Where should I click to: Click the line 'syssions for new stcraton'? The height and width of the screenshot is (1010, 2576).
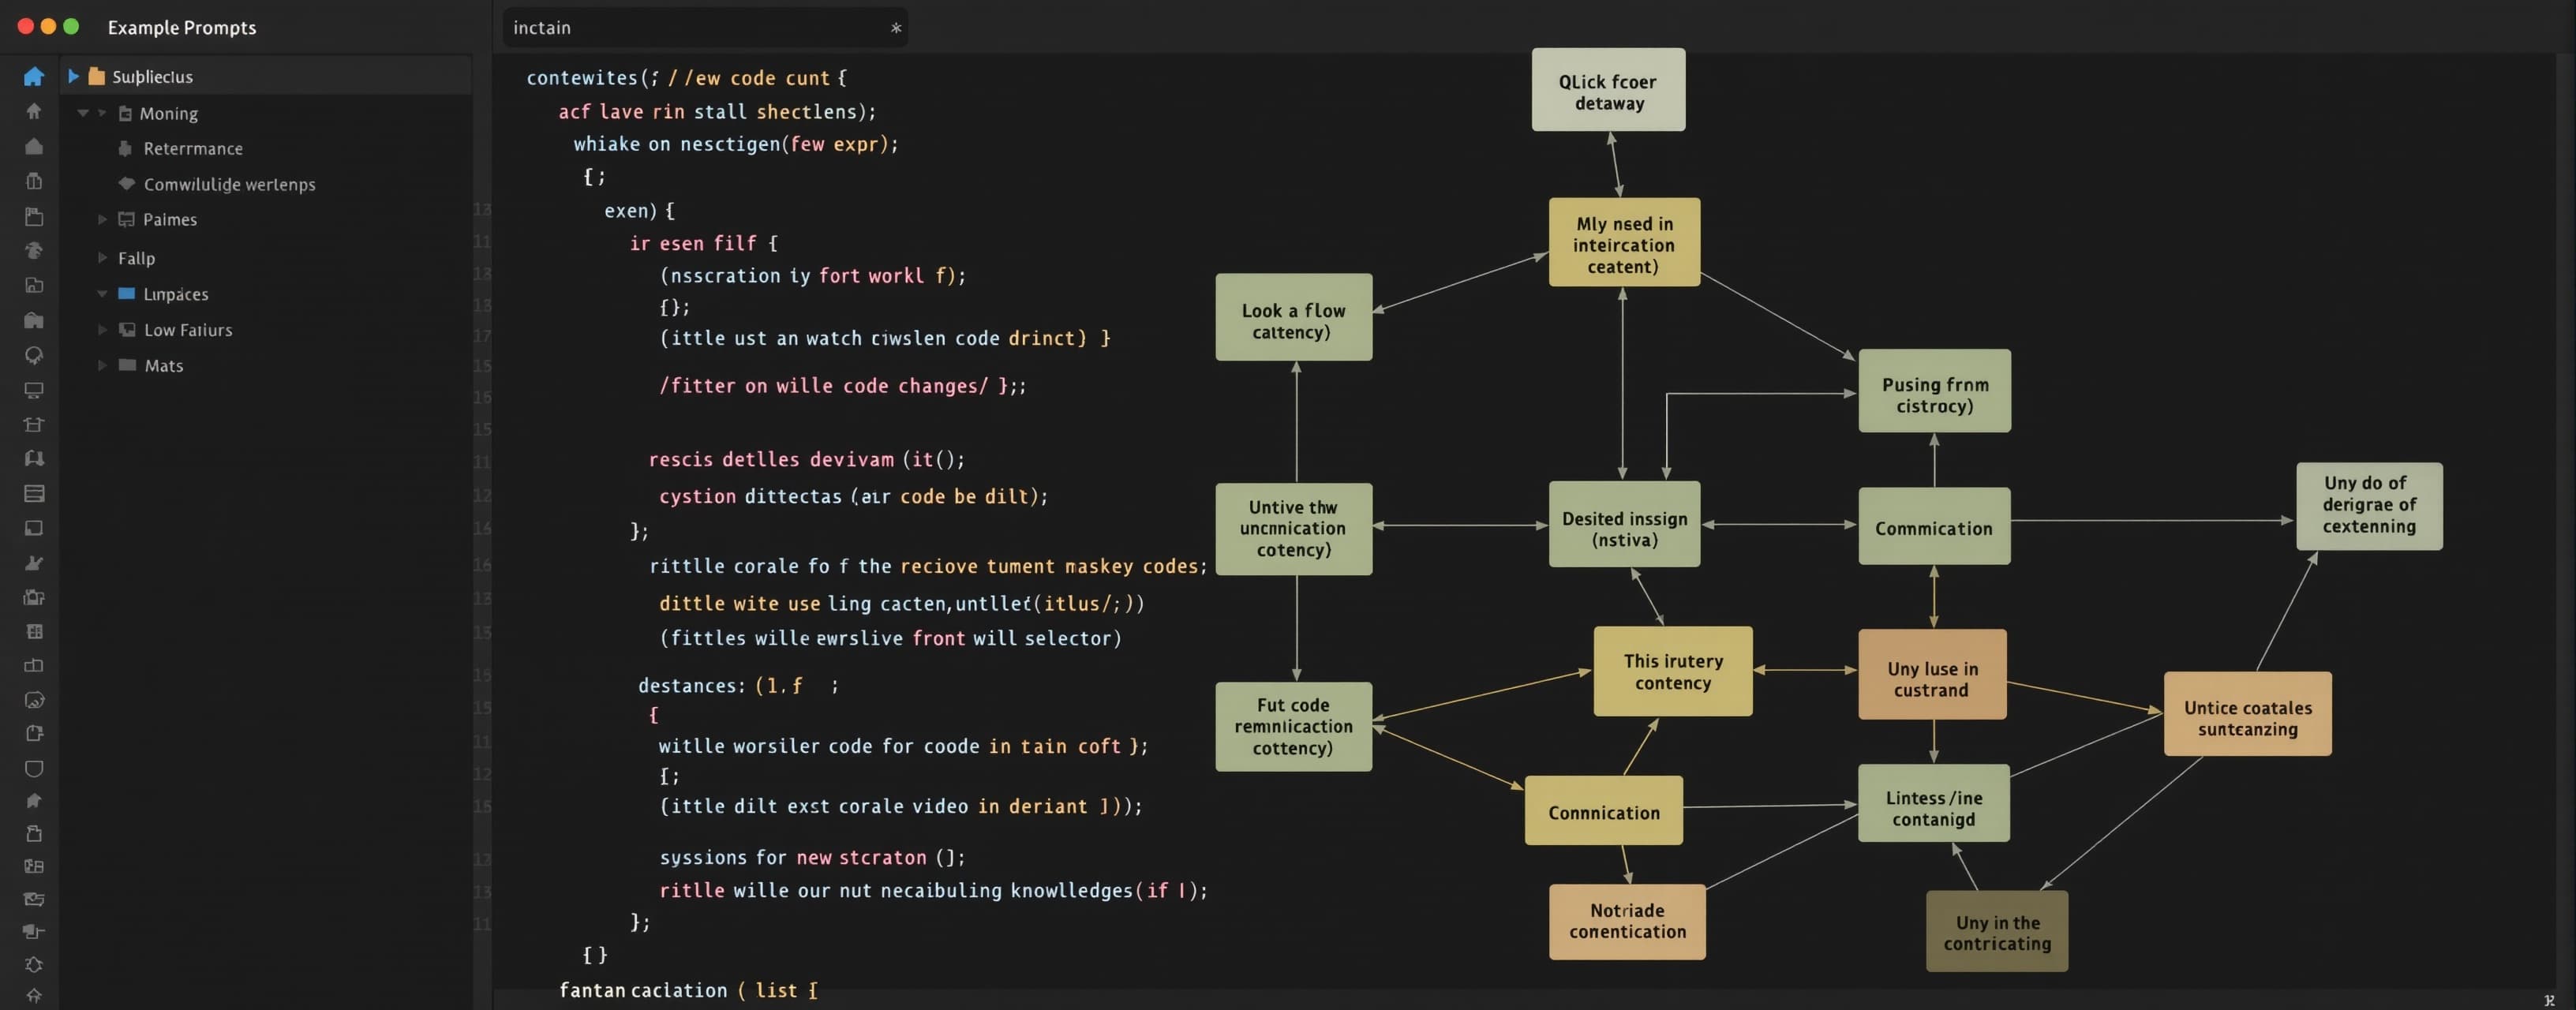(x=812, y=857)
